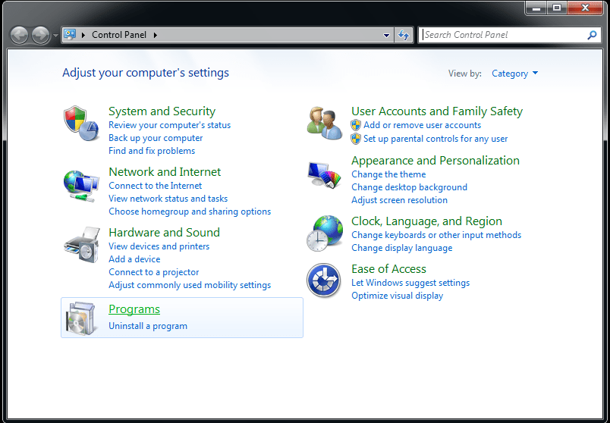Screen dimensions: 610x423
Task: Click the Refresh button in address bar
Action: click(x=404, y=35)
